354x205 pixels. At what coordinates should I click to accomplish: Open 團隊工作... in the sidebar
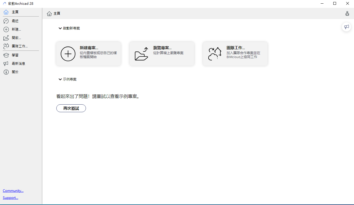point(21,46)
